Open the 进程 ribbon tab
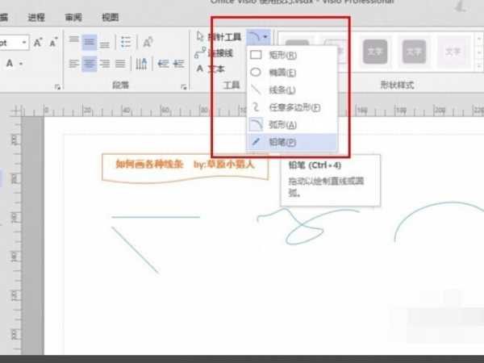484x363 pixels. [x=36, y=18]
